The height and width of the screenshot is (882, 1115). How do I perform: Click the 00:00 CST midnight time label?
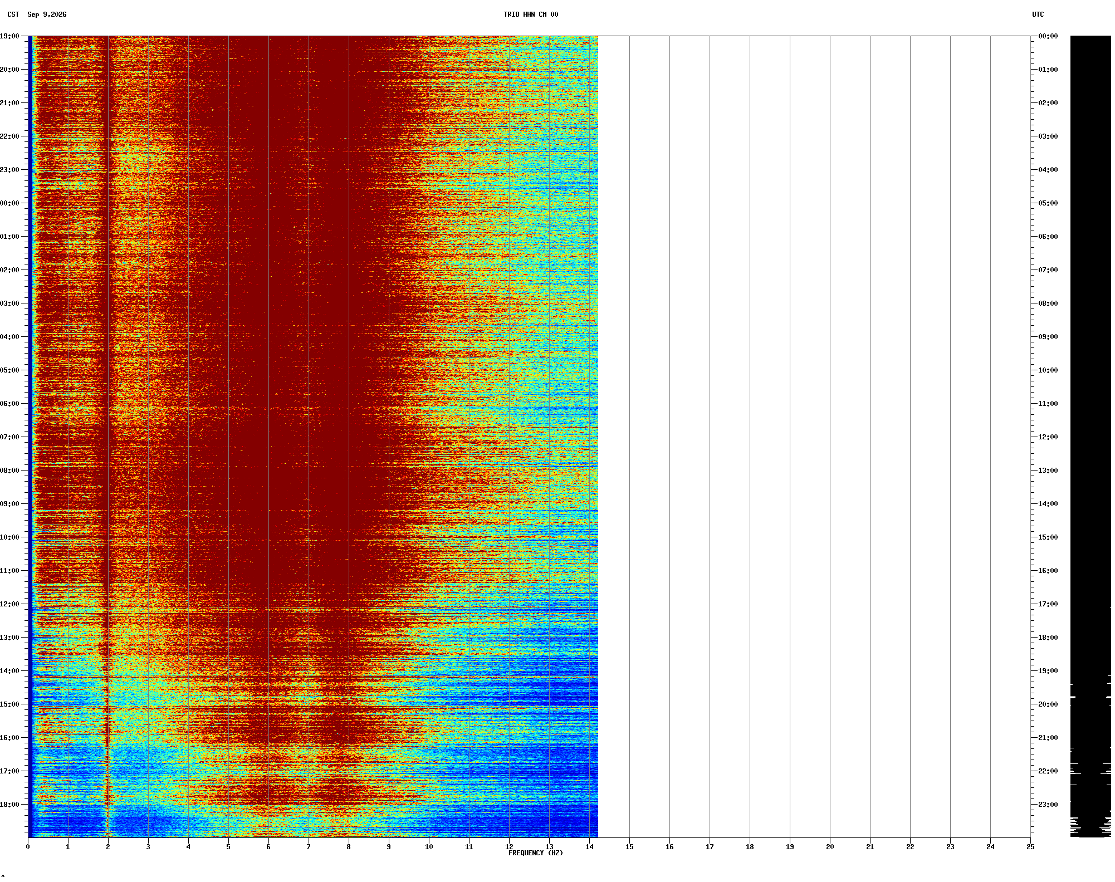(9, 203)
